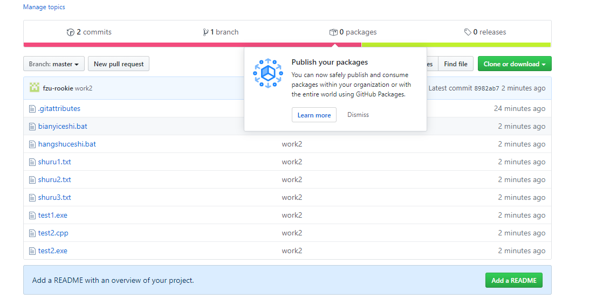The width and height of the screenshot is (610, 306).
Task: Click the branch icon
Action: tap(205, 32)
